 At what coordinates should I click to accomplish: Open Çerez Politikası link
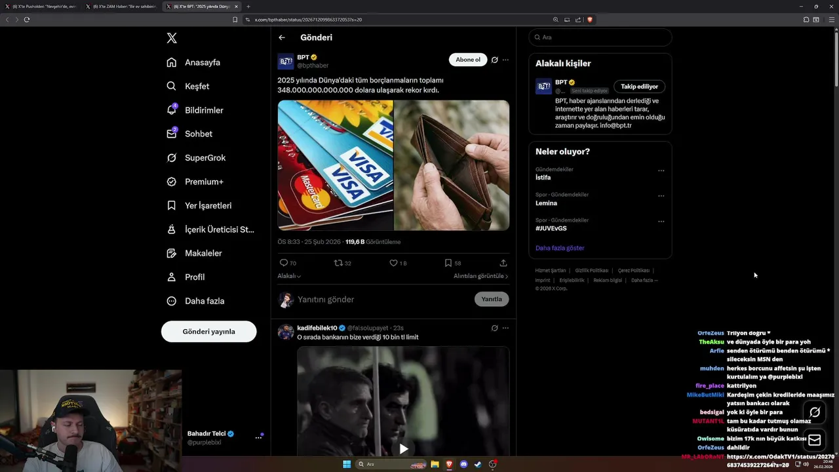click(634, 270)
